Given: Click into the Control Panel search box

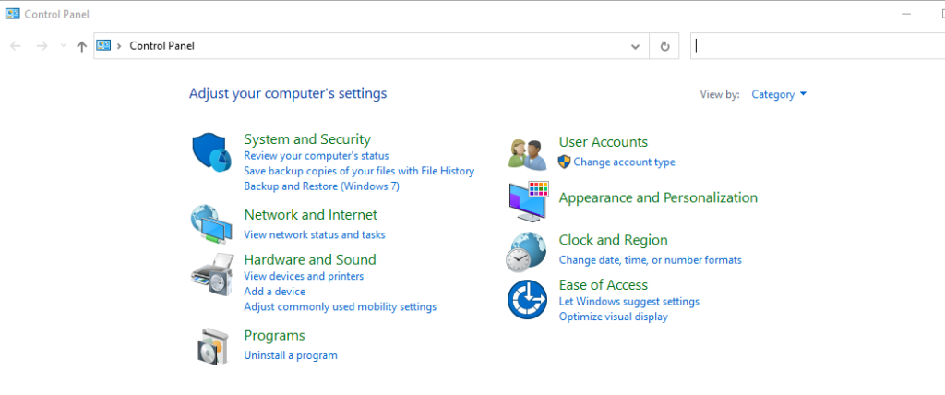Looking at the screenshot, I should [818, 46].
